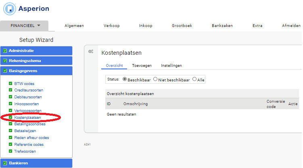This screenshot has height=168, width=303.
Task: Toggle the Bankieren section checkbox
Action: pos(5,163)
